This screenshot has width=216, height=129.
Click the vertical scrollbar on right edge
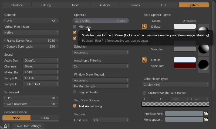pos(213,45)
